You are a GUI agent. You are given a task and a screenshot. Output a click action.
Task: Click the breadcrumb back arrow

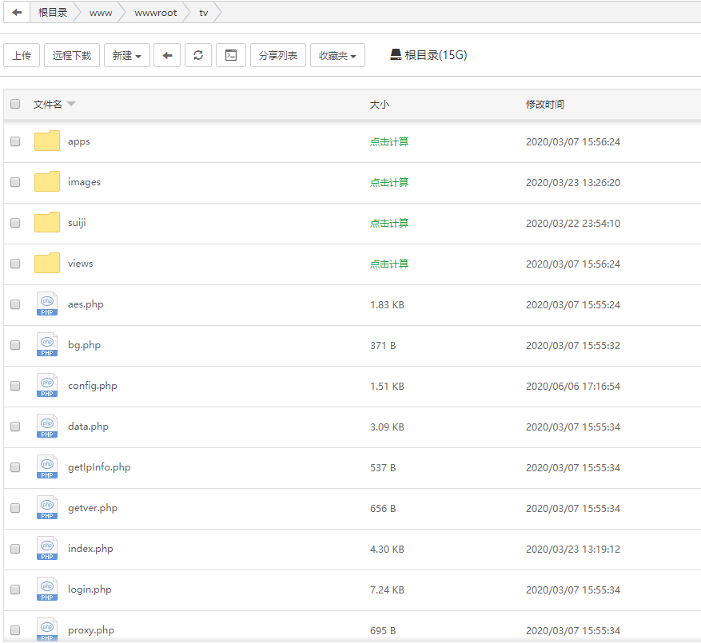tap(17, 13)
